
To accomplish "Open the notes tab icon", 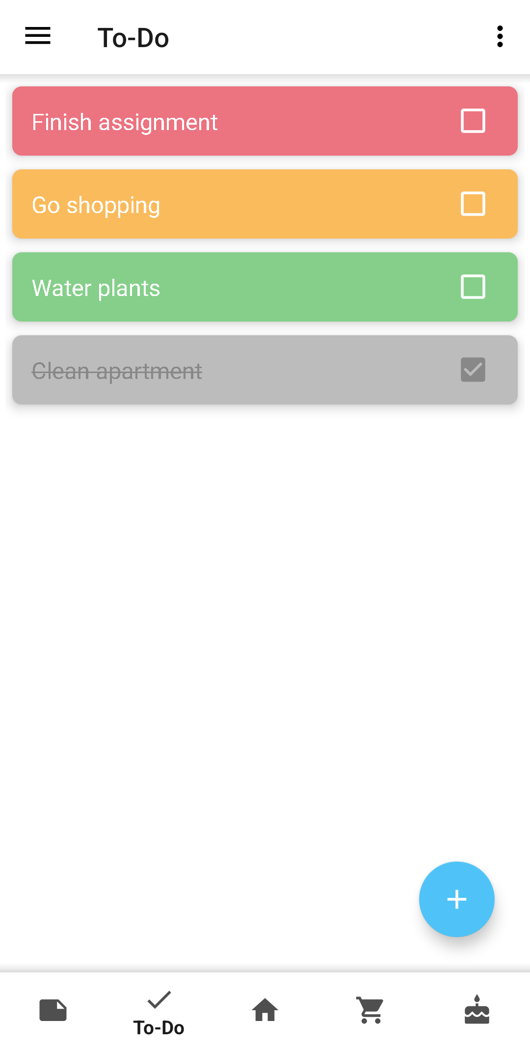I will [53, 1010].
